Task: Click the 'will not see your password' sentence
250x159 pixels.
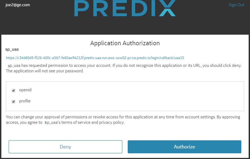Action: tap(45, 71)
